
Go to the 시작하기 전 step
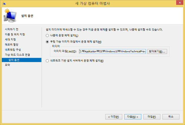(11, 29)
